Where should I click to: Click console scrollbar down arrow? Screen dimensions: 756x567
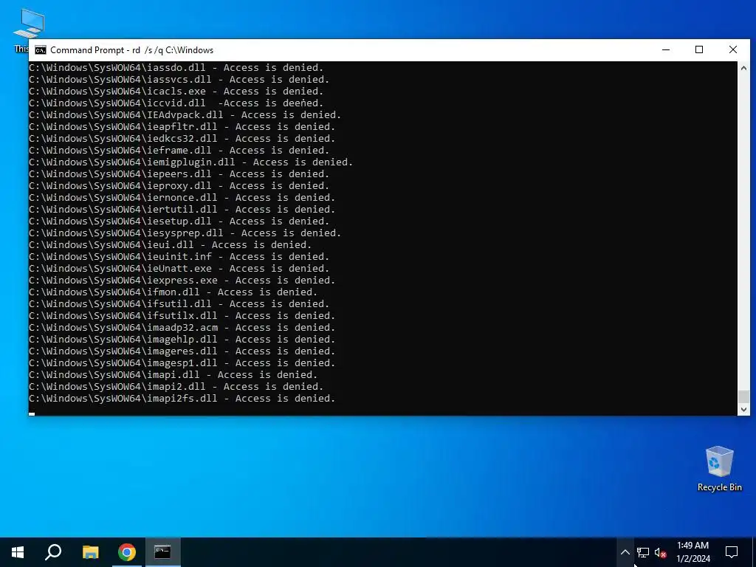743,409
